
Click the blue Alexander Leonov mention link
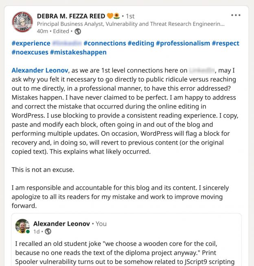[x=40, y=70]
